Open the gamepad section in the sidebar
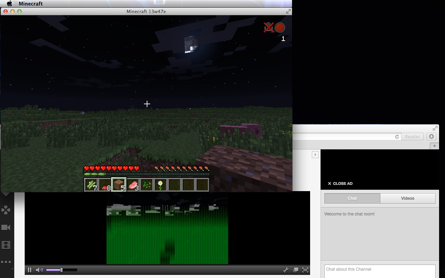This screenshot has width=445, height=278. click(x=6, y=210)
